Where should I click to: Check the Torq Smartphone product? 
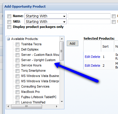tap(17, 71)
